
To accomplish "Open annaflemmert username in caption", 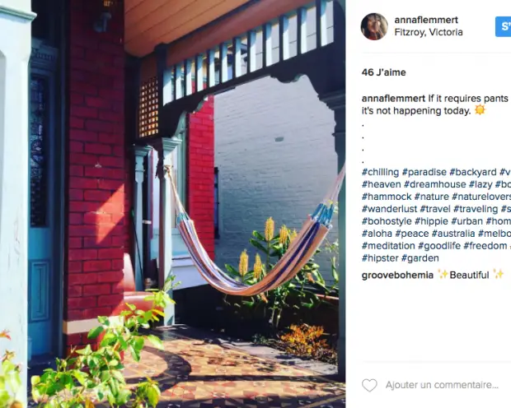I will tap(393, 98).
